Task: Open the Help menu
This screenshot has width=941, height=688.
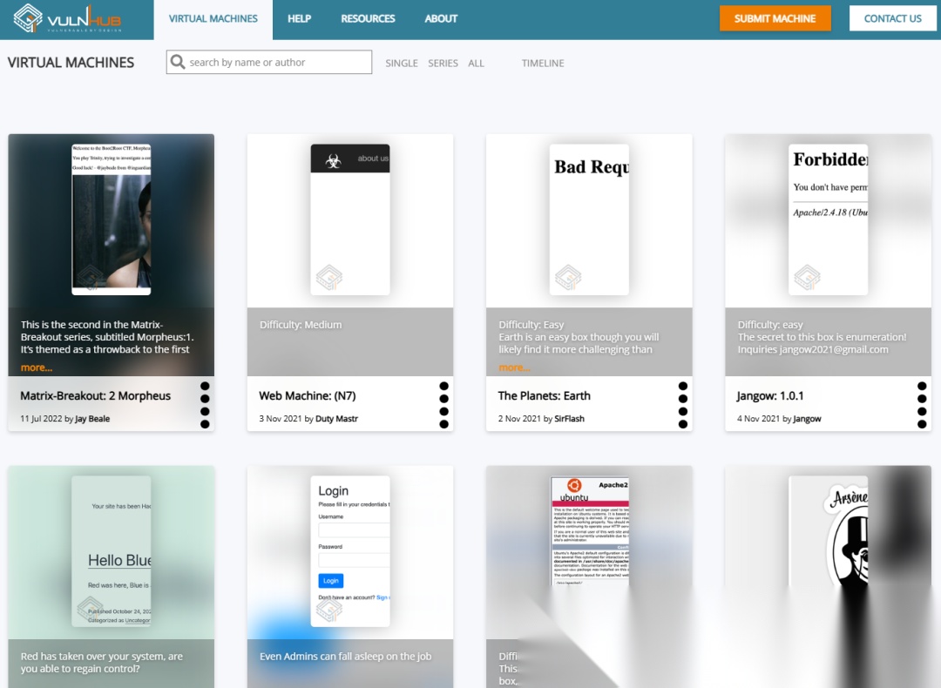Action: pos(299,18)
